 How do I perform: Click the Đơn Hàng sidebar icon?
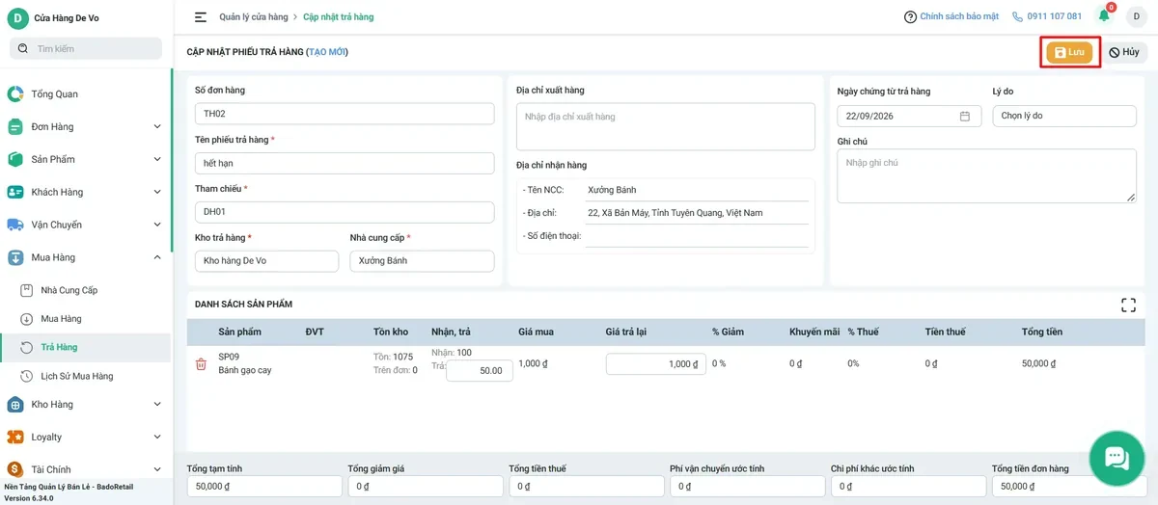[15, 126]
